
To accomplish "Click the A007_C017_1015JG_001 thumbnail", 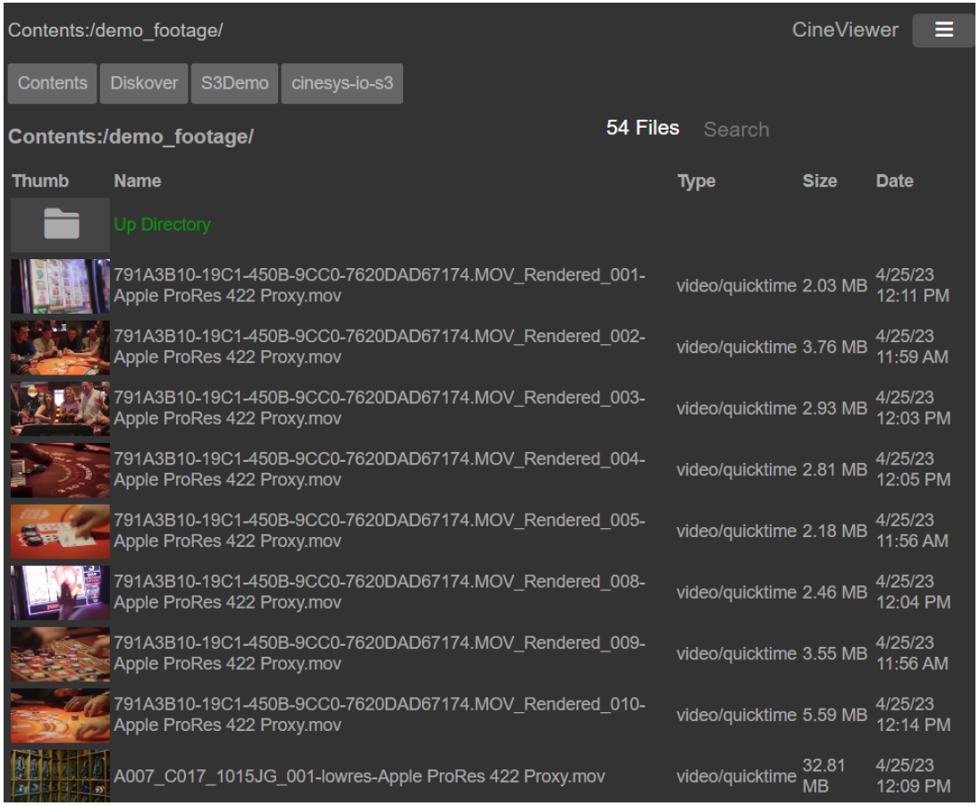I will pyautogui.click(x=61, y=776).
